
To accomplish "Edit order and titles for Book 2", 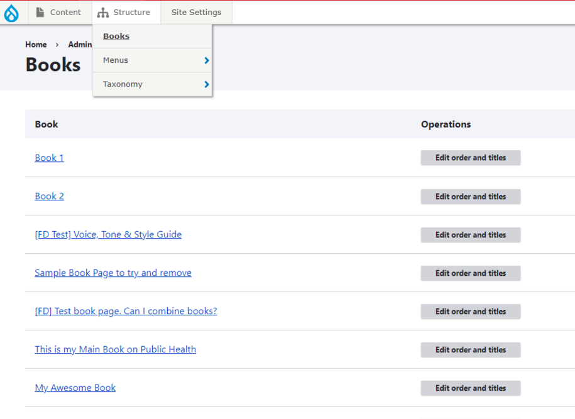I will point(470,197).
